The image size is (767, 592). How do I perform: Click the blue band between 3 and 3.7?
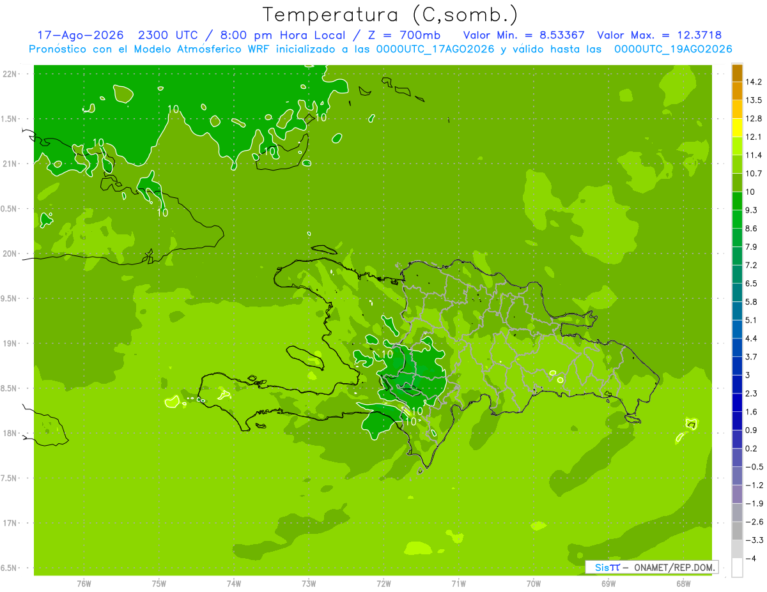point(737,366)
